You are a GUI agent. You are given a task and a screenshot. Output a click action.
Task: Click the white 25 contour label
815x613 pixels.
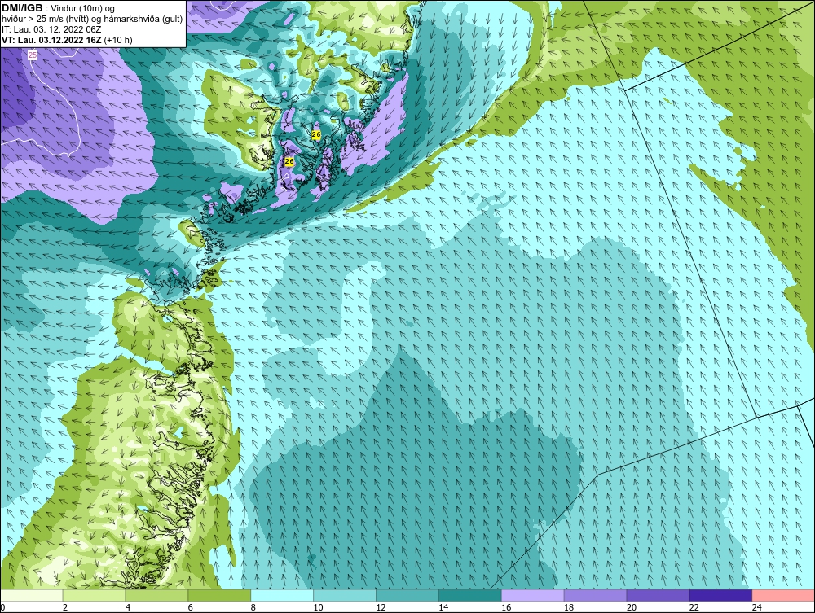[x=33, y=55]
